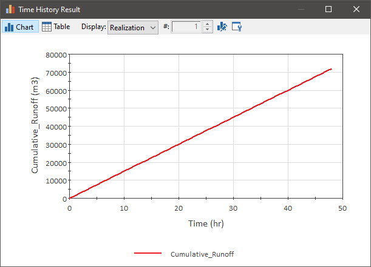Click the red legend line swatch
This screenshot has height=267, width=371.
148,253
